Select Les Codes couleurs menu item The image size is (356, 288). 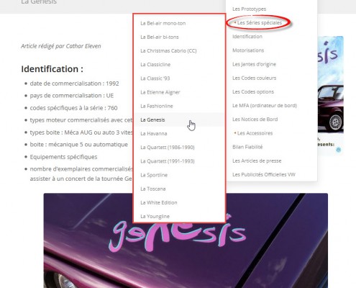(x=254, y=78)
